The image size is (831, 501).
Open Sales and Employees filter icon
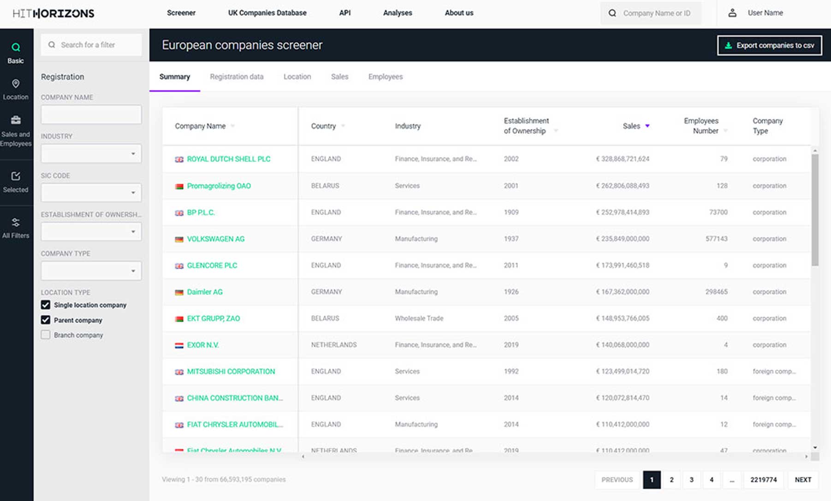(16, 120)
